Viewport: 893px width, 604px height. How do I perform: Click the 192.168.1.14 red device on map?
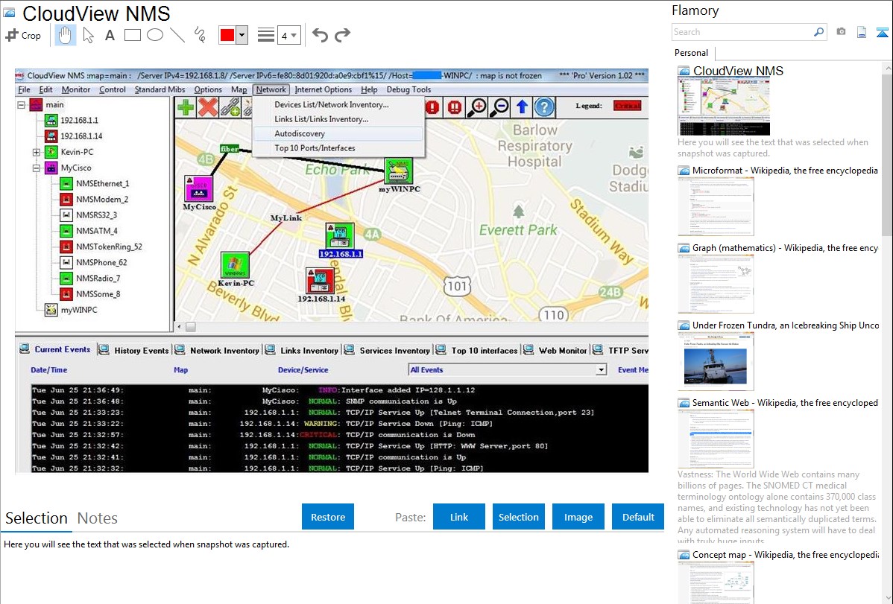[320, 281]
